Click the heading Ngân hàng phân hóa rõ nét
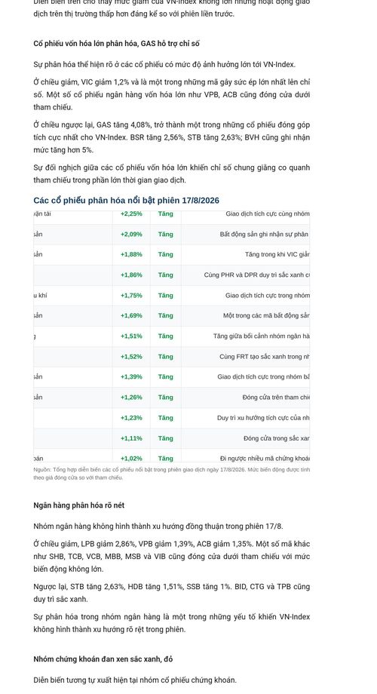This screenshot has width=377, height=694. click(78, 505)
